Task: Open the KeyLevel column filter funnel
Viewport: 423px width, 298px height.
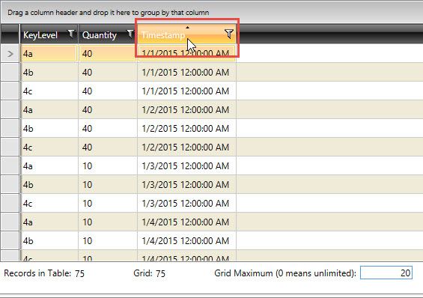Action: point(71,34)
